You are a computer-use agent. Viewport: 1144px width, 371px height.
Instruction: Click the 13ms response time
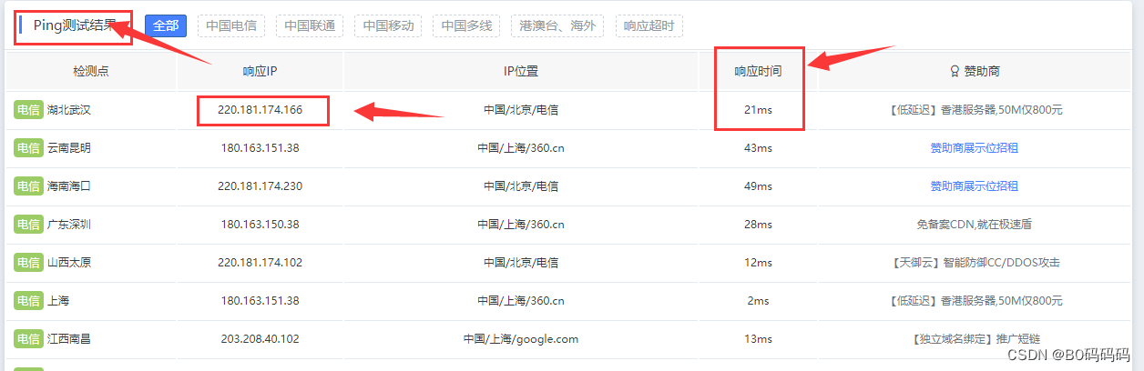[758, 339]
